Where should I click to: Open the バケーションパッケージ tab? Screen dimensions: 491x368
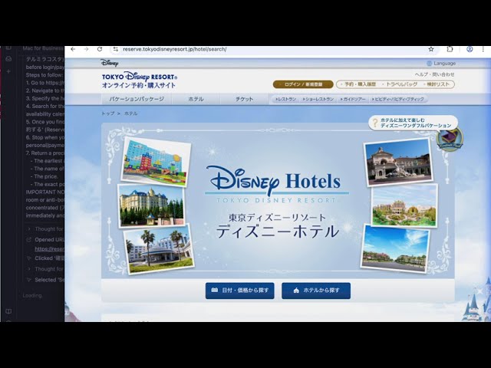pos(137,99)
